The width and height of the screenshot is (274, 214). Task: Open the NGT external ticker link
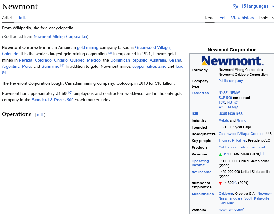coord(232,102)
